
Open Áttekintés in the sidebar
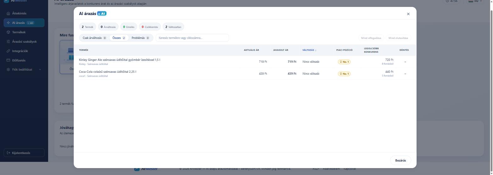[24, 13]
